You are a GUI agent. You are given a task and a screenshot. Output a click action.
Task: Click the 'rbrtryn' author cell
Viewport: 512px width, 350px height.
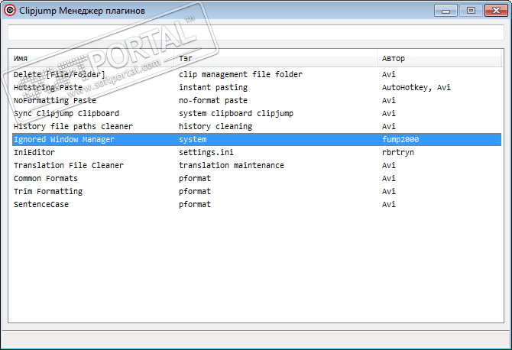(x=397, y=153)
